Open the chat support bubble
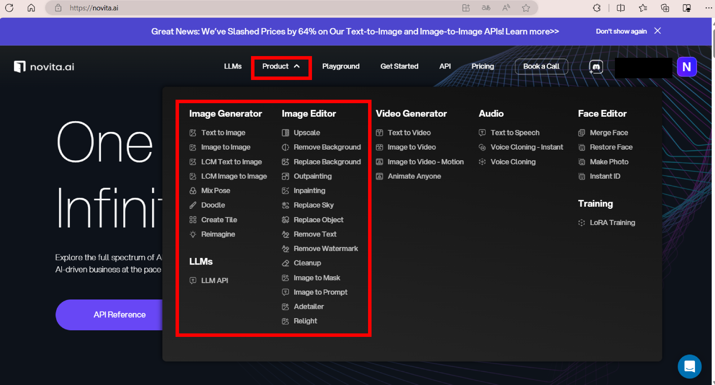The image size is (715, 385). (x=689, y=366)
